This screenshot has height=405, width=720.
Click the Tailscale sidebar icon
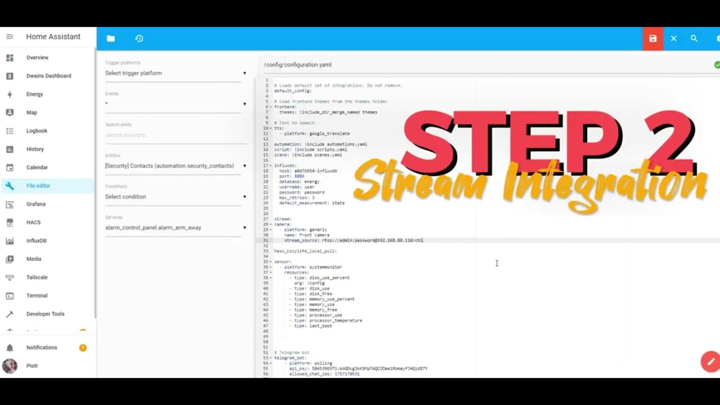pos(10,277)
